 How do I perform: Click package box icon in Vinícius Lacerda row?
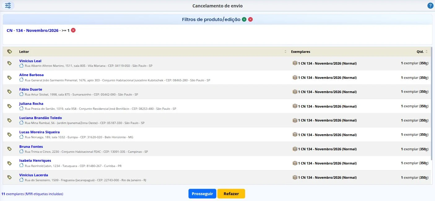click(295, 177)
